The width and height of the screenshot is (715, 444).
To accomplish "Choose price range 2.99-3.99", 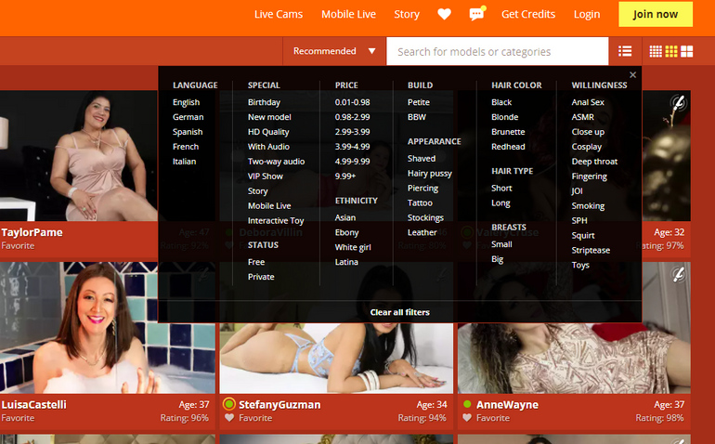I will click(353, 132).
